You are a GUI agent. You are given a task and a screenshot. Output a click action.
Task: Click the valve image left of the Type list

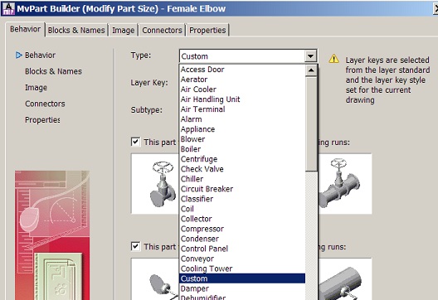click(x=155, y=184)
